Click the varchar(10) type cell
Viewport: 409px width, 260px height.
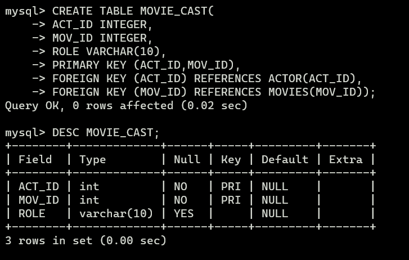pos(116,214)
